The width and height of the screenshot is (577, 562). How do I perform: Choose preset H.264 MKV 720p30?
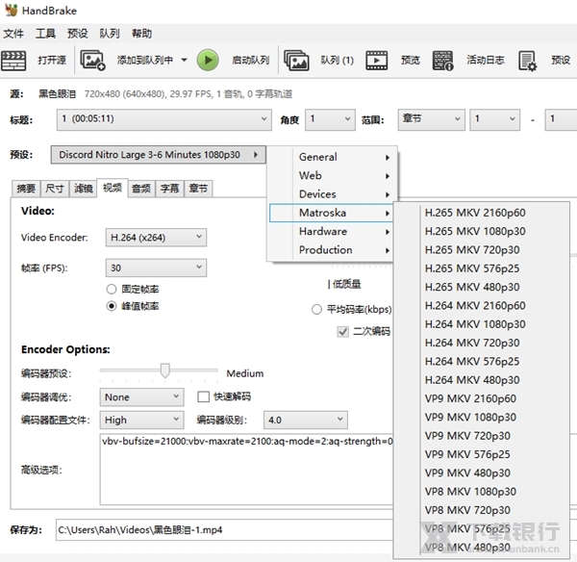(x=472, y=343)
